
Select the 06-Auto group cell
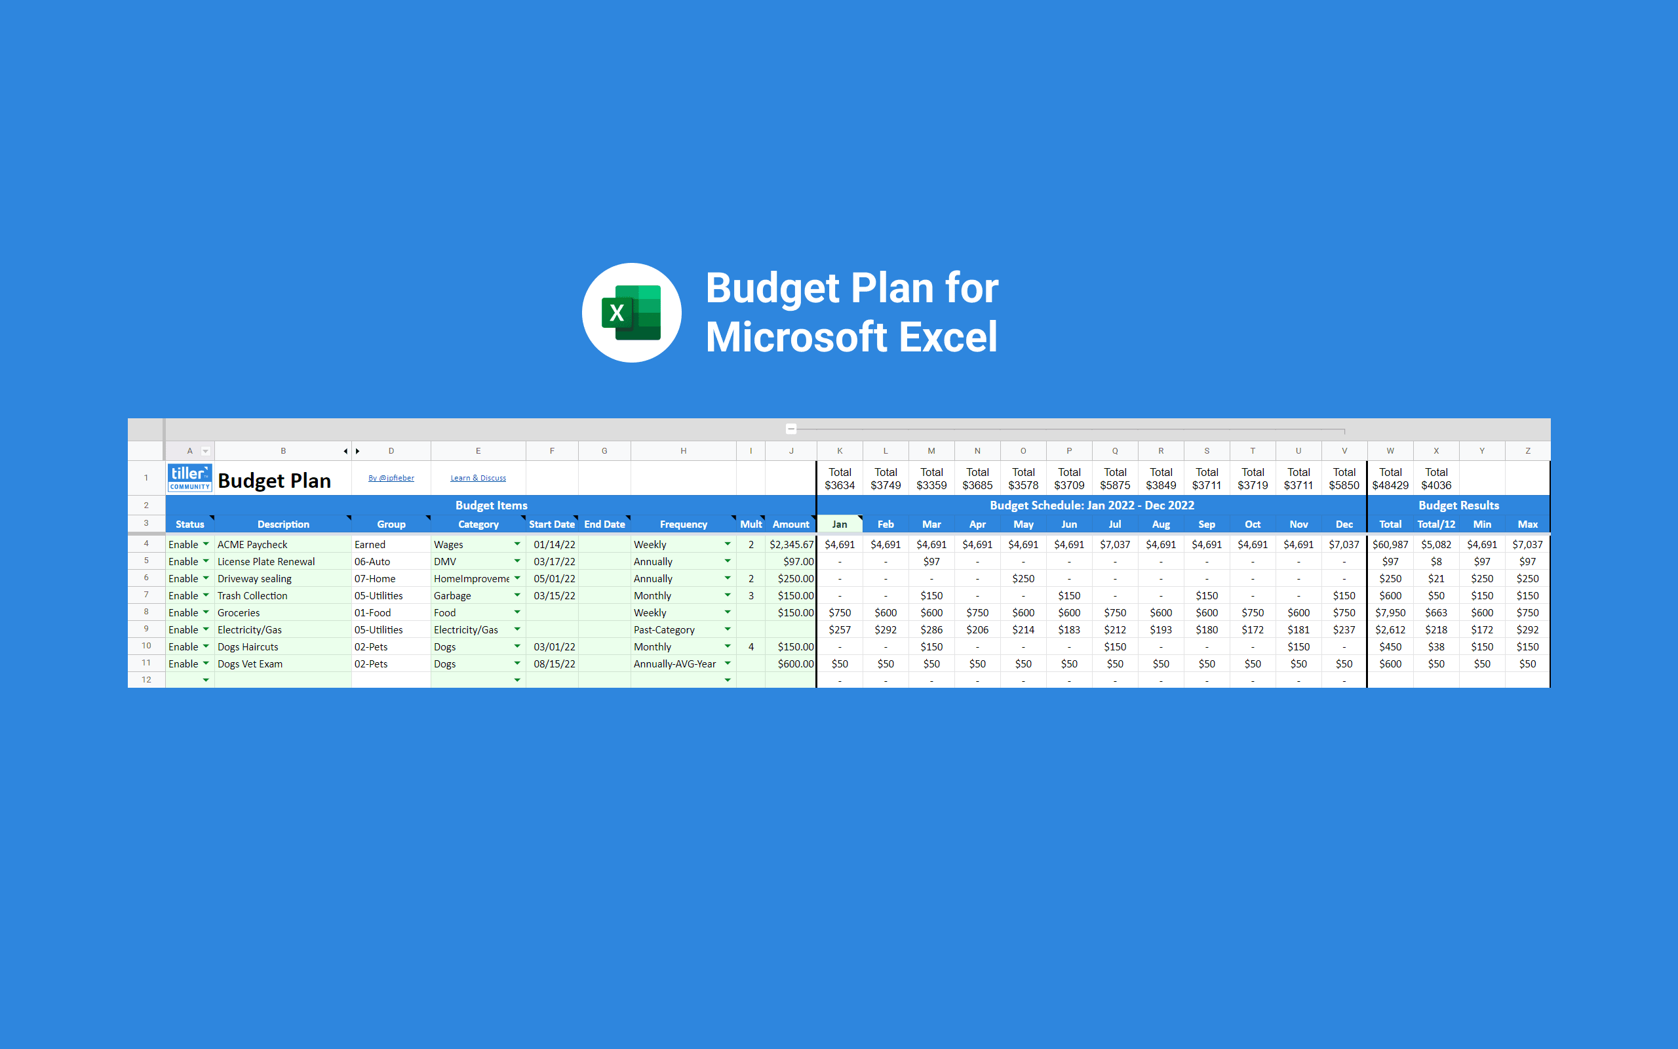(x=391, y=561)
